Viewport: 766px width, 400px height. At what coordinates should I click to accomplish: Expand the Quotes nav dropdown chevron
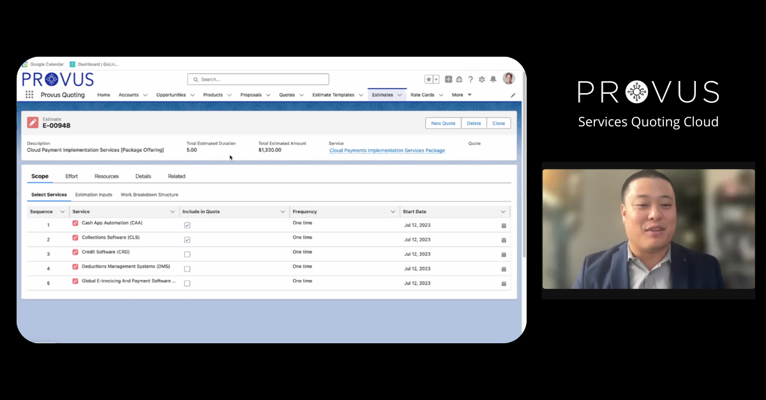[301, 95]
